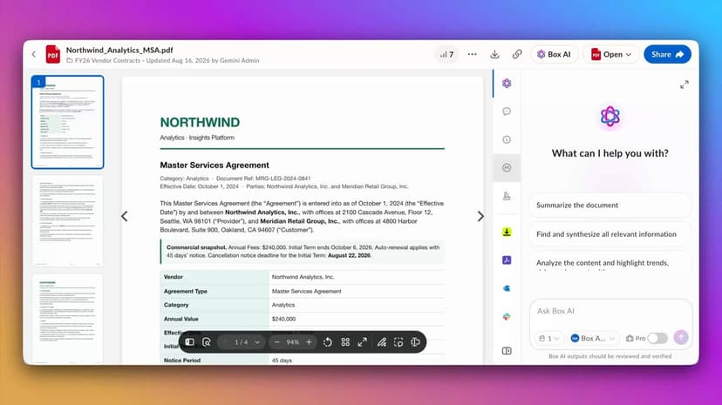Open the Box AI sidebar tab

507,84
